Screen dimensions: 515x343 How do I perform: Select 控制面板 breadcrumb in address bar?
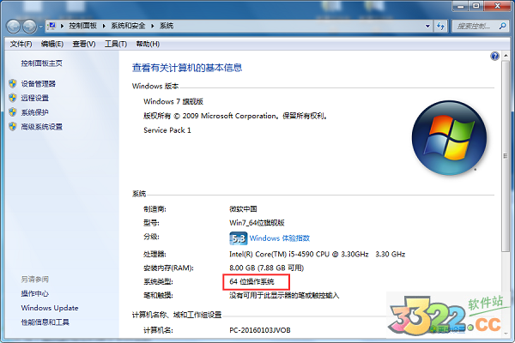coord(82,26)
